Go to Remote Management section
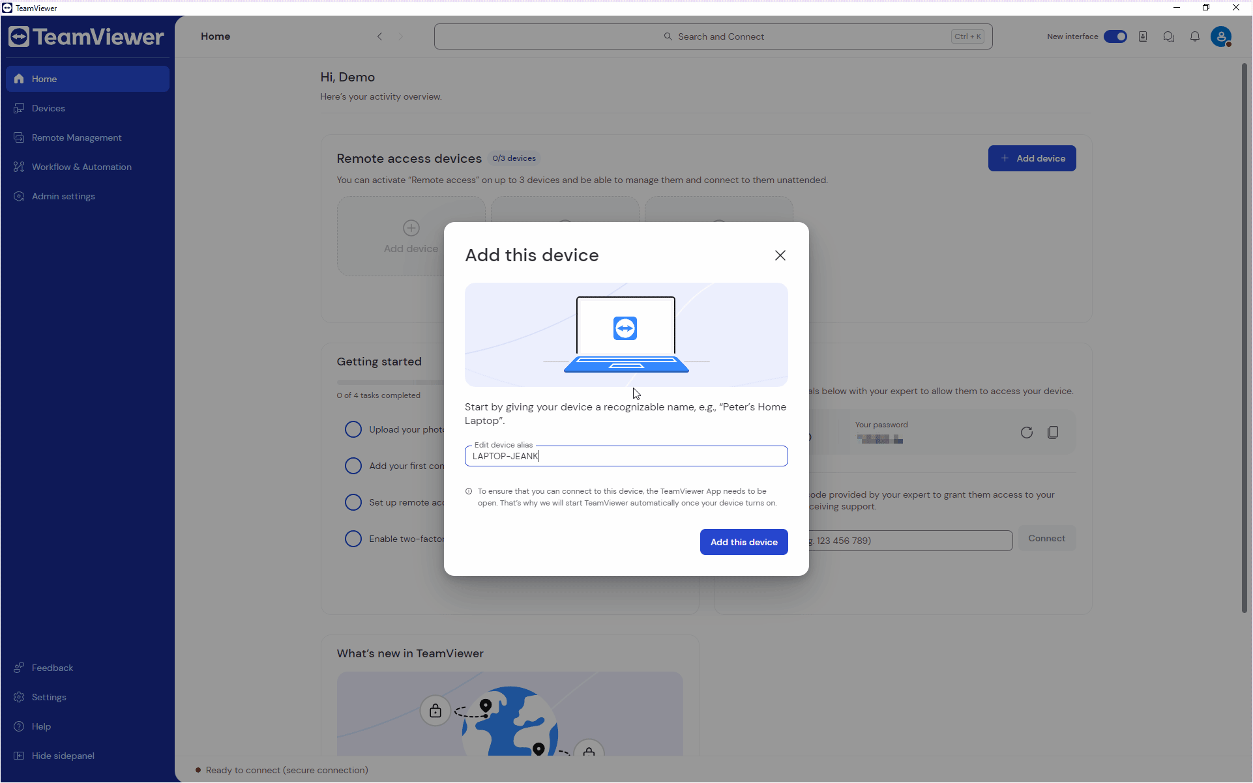The width and height of the screenshot is (1253, 783). (x=76, y=137)
